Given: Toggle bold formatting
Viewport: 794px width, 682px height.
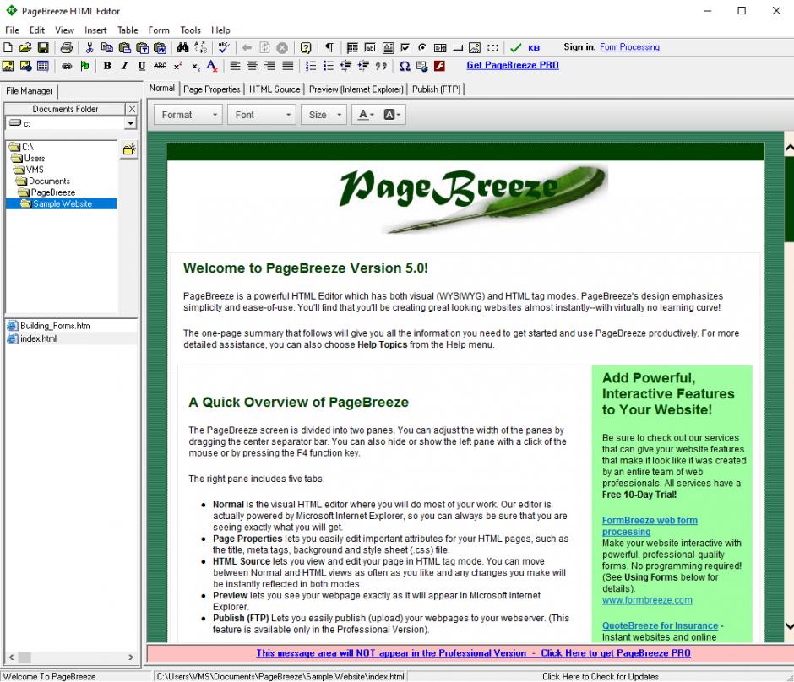Looking at the screenshot, I should 106,66.
